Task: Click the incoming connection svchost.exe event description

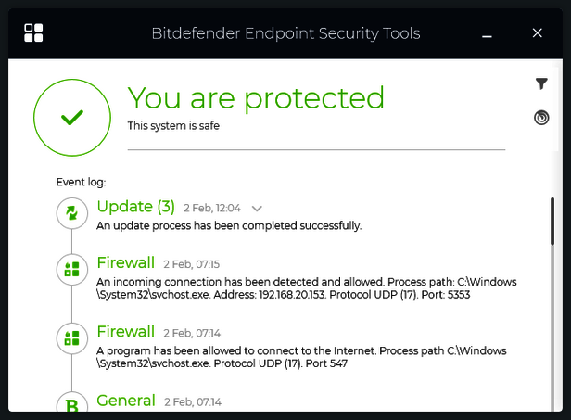Action: [306, 288]
